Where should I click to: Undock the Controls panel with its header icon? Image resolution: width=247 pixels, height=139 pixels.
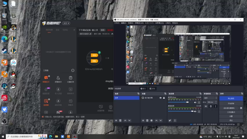pos(242,94)
